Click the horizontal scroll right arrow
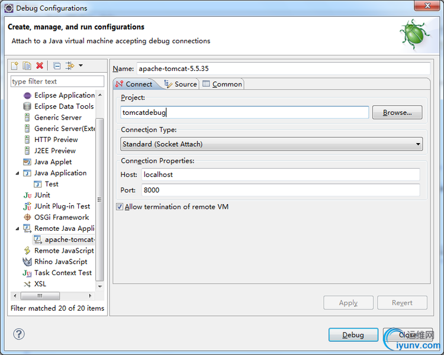Image resolution: width=444 pixels, height=355 pixels. 90,296
